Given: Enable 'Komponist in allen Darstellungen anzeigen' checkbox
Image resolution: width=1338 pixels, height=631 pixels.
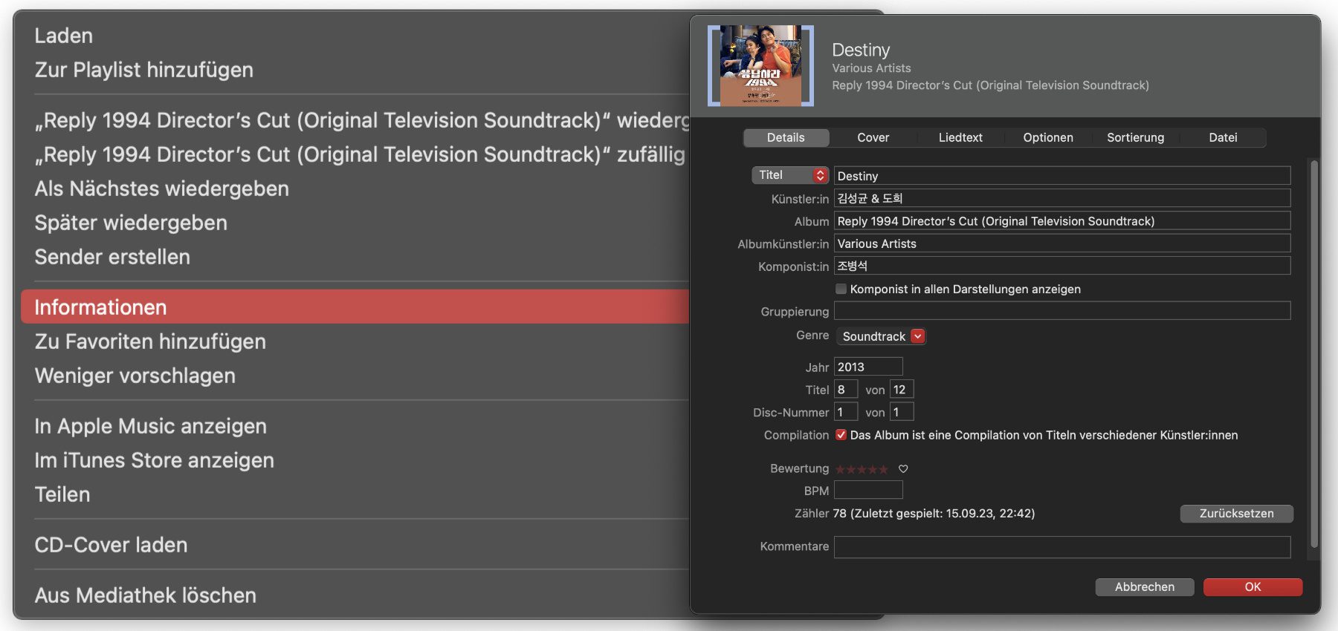Looking at the screenshot, I should tap(841, 289).
